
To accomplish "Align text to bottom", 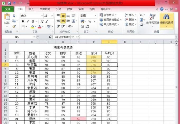I will 68,16.
